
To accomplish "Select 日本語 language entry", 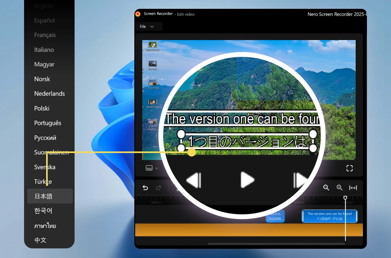I will coord(50,196).
